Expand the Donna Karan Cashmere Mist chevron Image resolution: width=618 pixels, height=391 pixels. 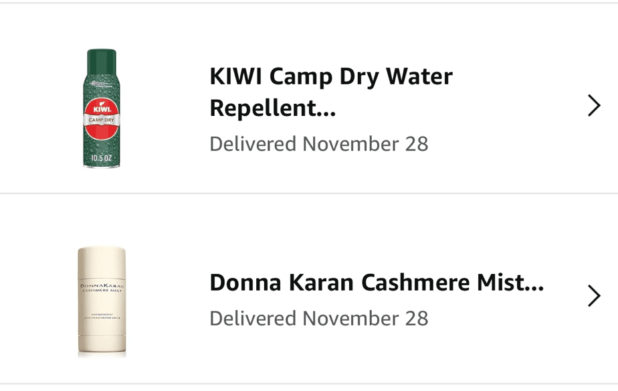pyautogui.click(x=593, y=295)
